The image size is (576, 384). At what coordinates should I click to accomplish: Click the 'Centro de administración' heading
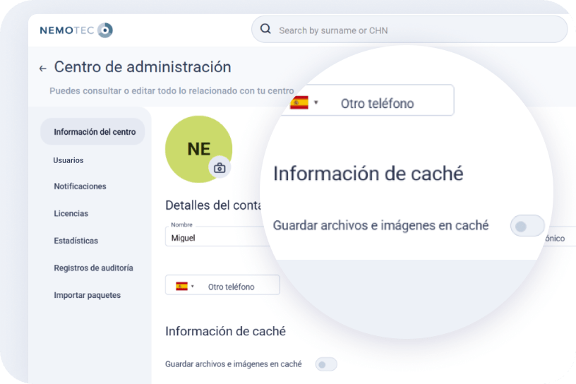click(143, 67)
